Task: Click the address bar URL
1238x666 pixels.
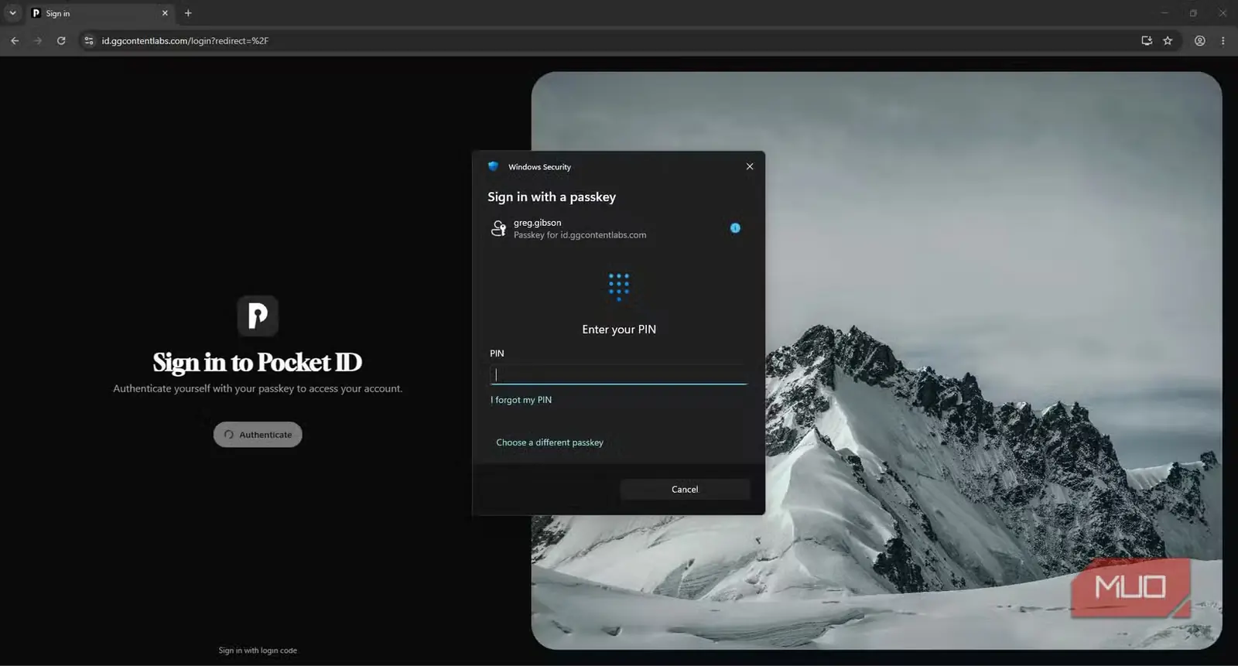Action: pos(185,41)
